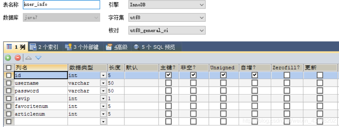
Task: Open data type dropdown for favoritenum row
Action: [103, 106]
